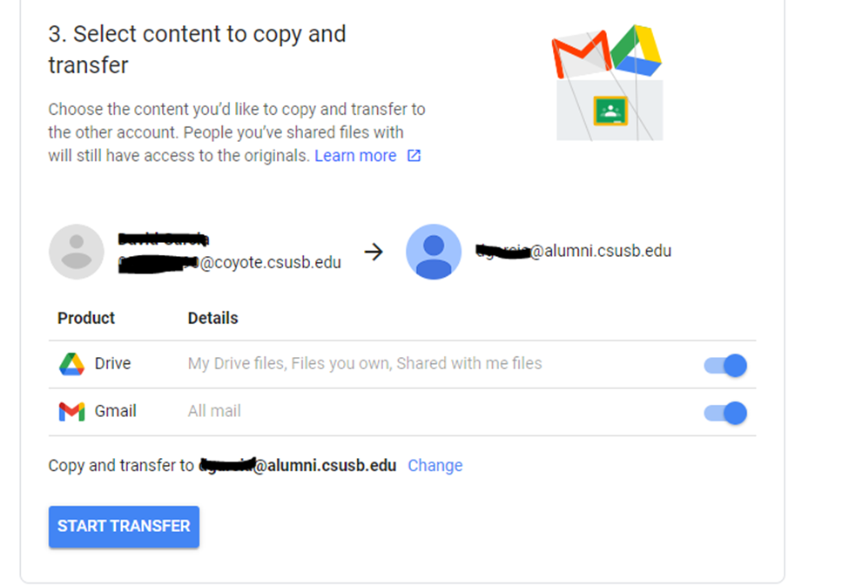Screen dimensions: 849x586
Task: Disable the Drive transfer toggle
Action: (x=725, y=366)
